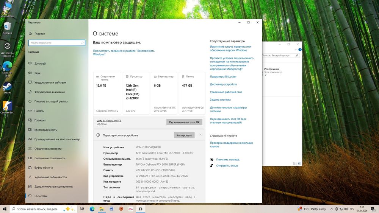This screenshot has height=213, width=379.
Task: Click the blue shield taskbar app icon
Action: point(111,209)
